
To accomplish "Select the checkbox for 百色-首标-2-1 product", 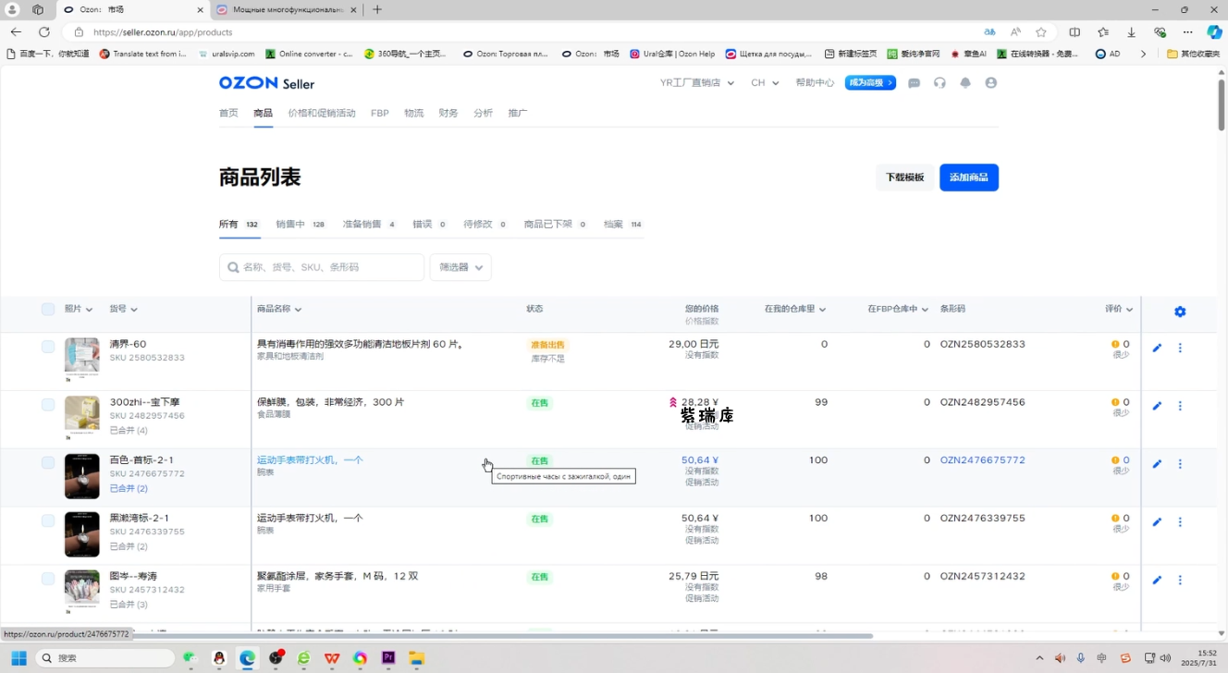I will pos(48,462).
